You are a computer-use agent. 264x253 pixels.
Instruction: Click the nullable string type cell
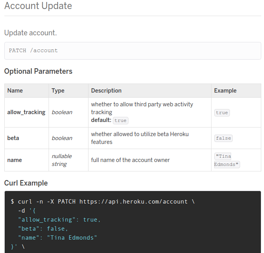pos(61,160)
